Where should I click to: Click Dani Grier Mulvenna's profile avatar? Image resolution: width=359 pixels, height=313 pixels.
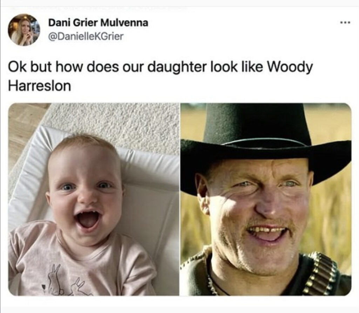(x=24, y=30)
